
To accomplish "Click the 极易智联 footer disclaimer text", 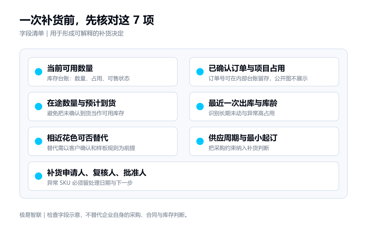I will tap(104, 215).
